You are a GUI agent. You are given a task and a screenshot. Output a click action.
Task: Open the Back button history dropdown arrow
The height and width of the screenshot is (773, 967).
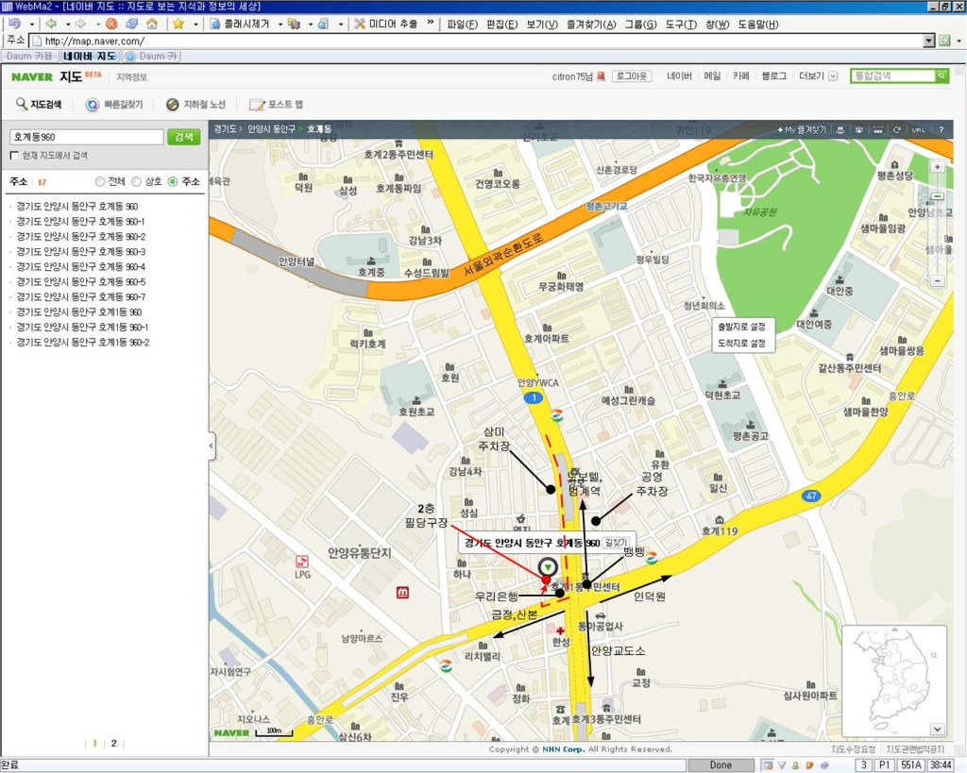pyautogui.click(x=67, y=24)
